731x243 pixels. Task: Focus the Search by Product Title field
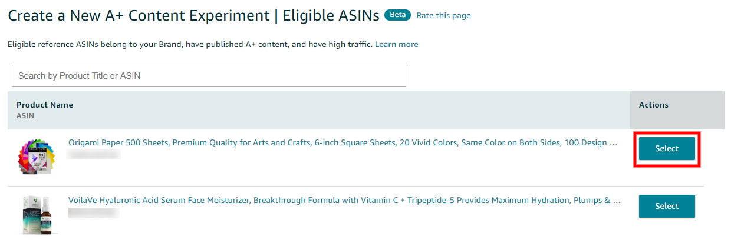[x=209, y=76]
